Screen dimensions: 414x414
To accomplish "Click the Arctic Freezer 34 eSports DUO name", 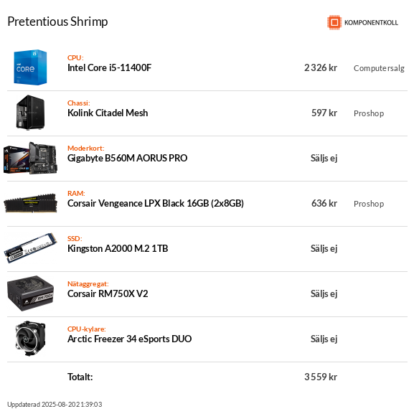I will tap(130, 339).
